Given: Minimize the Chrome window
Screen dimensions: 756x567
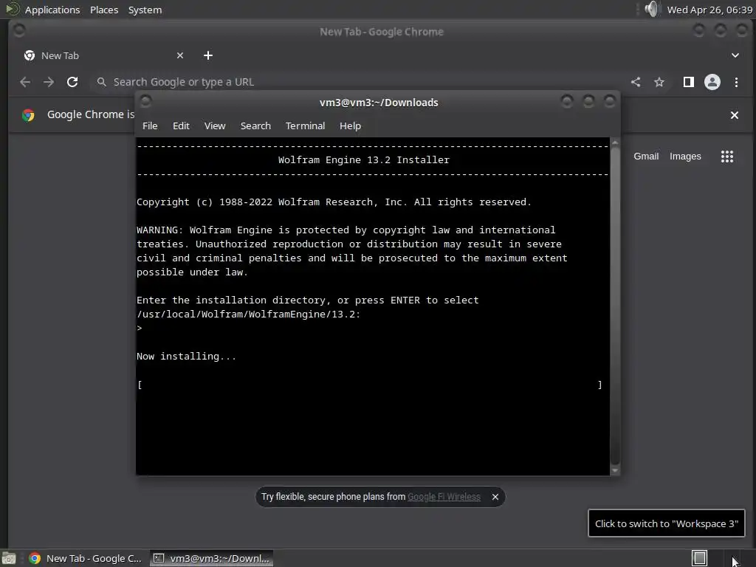Looking at the screenshot, I should click(x=698, y=31).
